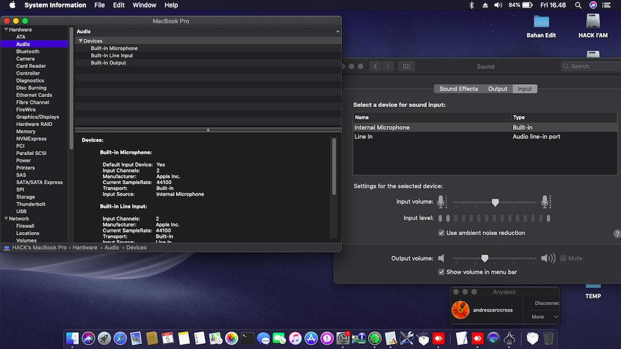Open the More dropdown in Anydesk
The image size is (621, 349).
pyautogui.click(x=545, y=317)
